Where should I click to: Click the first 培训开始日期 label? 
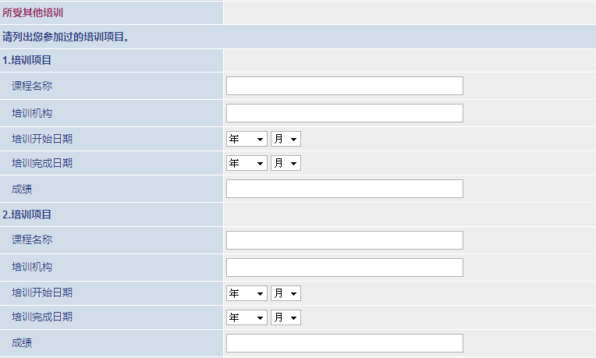42,139
